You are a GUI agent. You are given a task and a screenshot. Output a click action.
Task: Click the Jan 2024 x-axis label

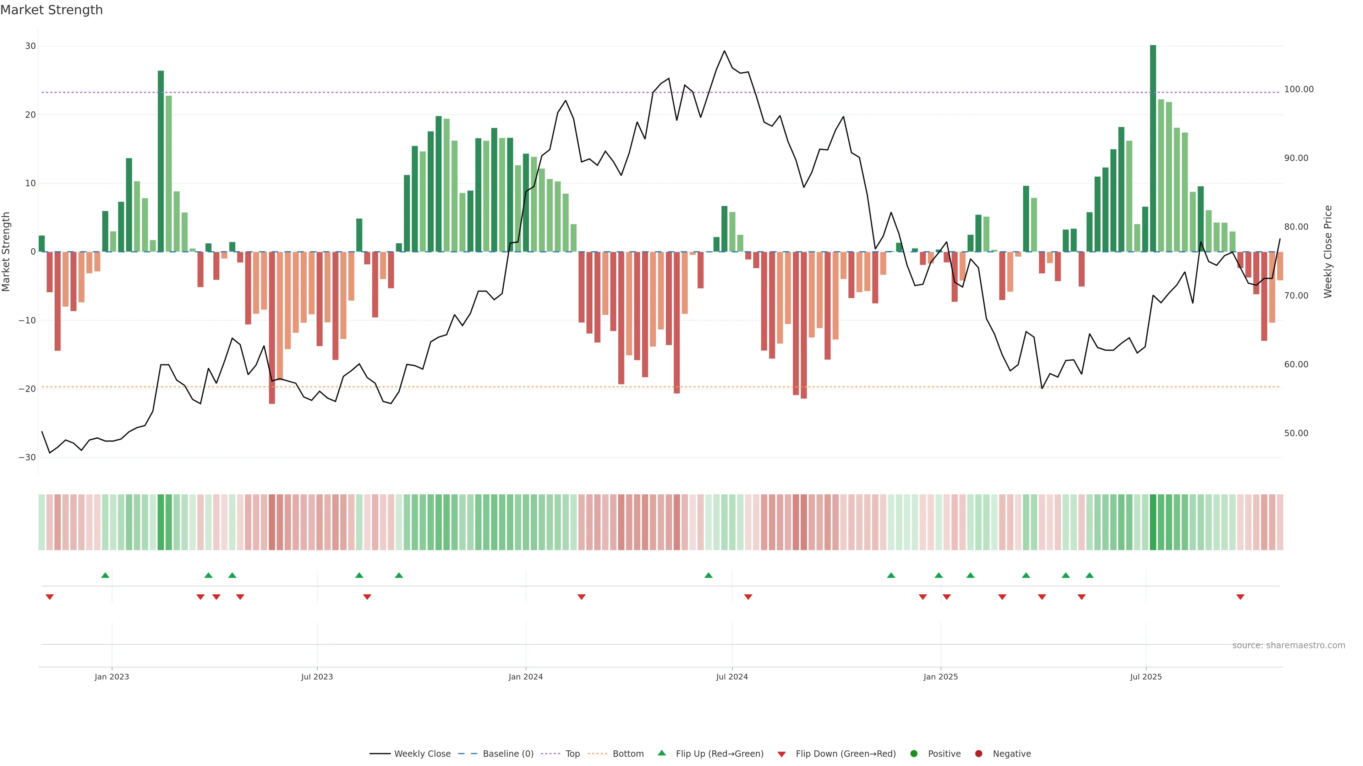pyautogui.click(x=525, y=677)
